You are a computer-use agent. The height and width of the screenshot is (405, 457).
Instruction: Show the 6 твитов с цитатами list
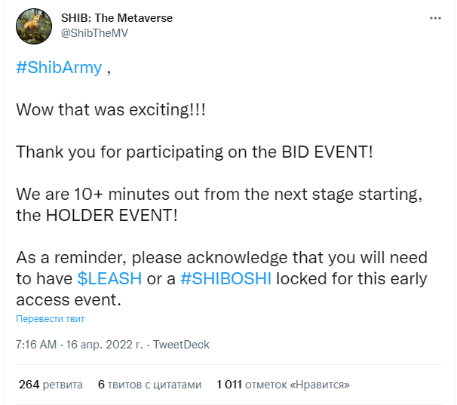point(150,385)
